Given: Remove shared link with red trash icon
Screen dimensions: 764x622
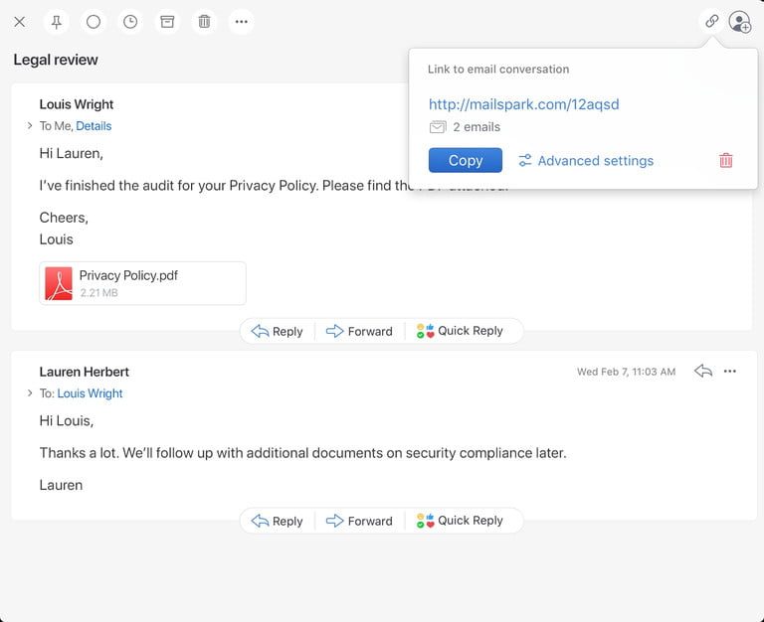Looking at the screenshot, I should click(726, 160).
